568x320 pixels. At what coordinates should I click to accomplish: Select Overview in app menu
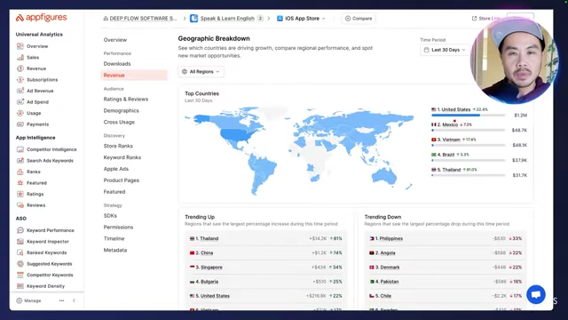(x=115, y=40)
